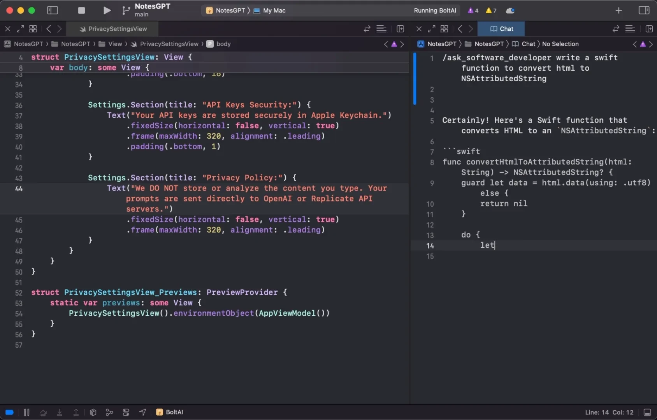The height and width of the screenshot is (420, 657).
Task: Click the cloud status icon in toolbar
Action: tap(510, 10)
